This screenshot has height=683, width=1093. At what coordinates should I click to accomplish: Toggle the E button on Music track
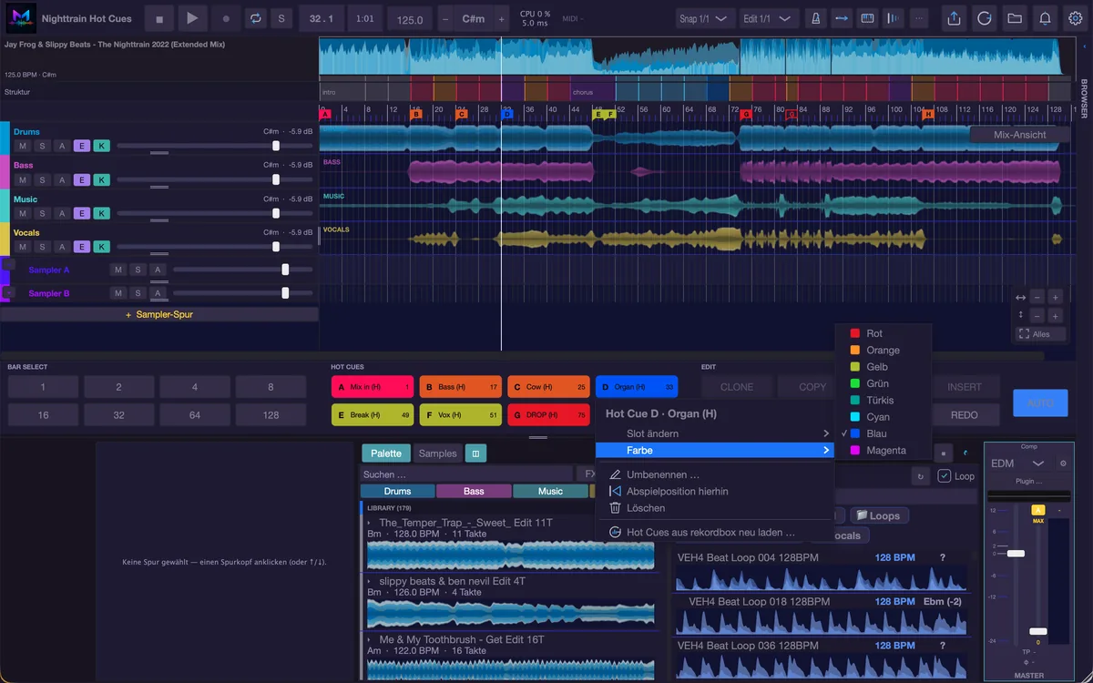coord(82,213)
